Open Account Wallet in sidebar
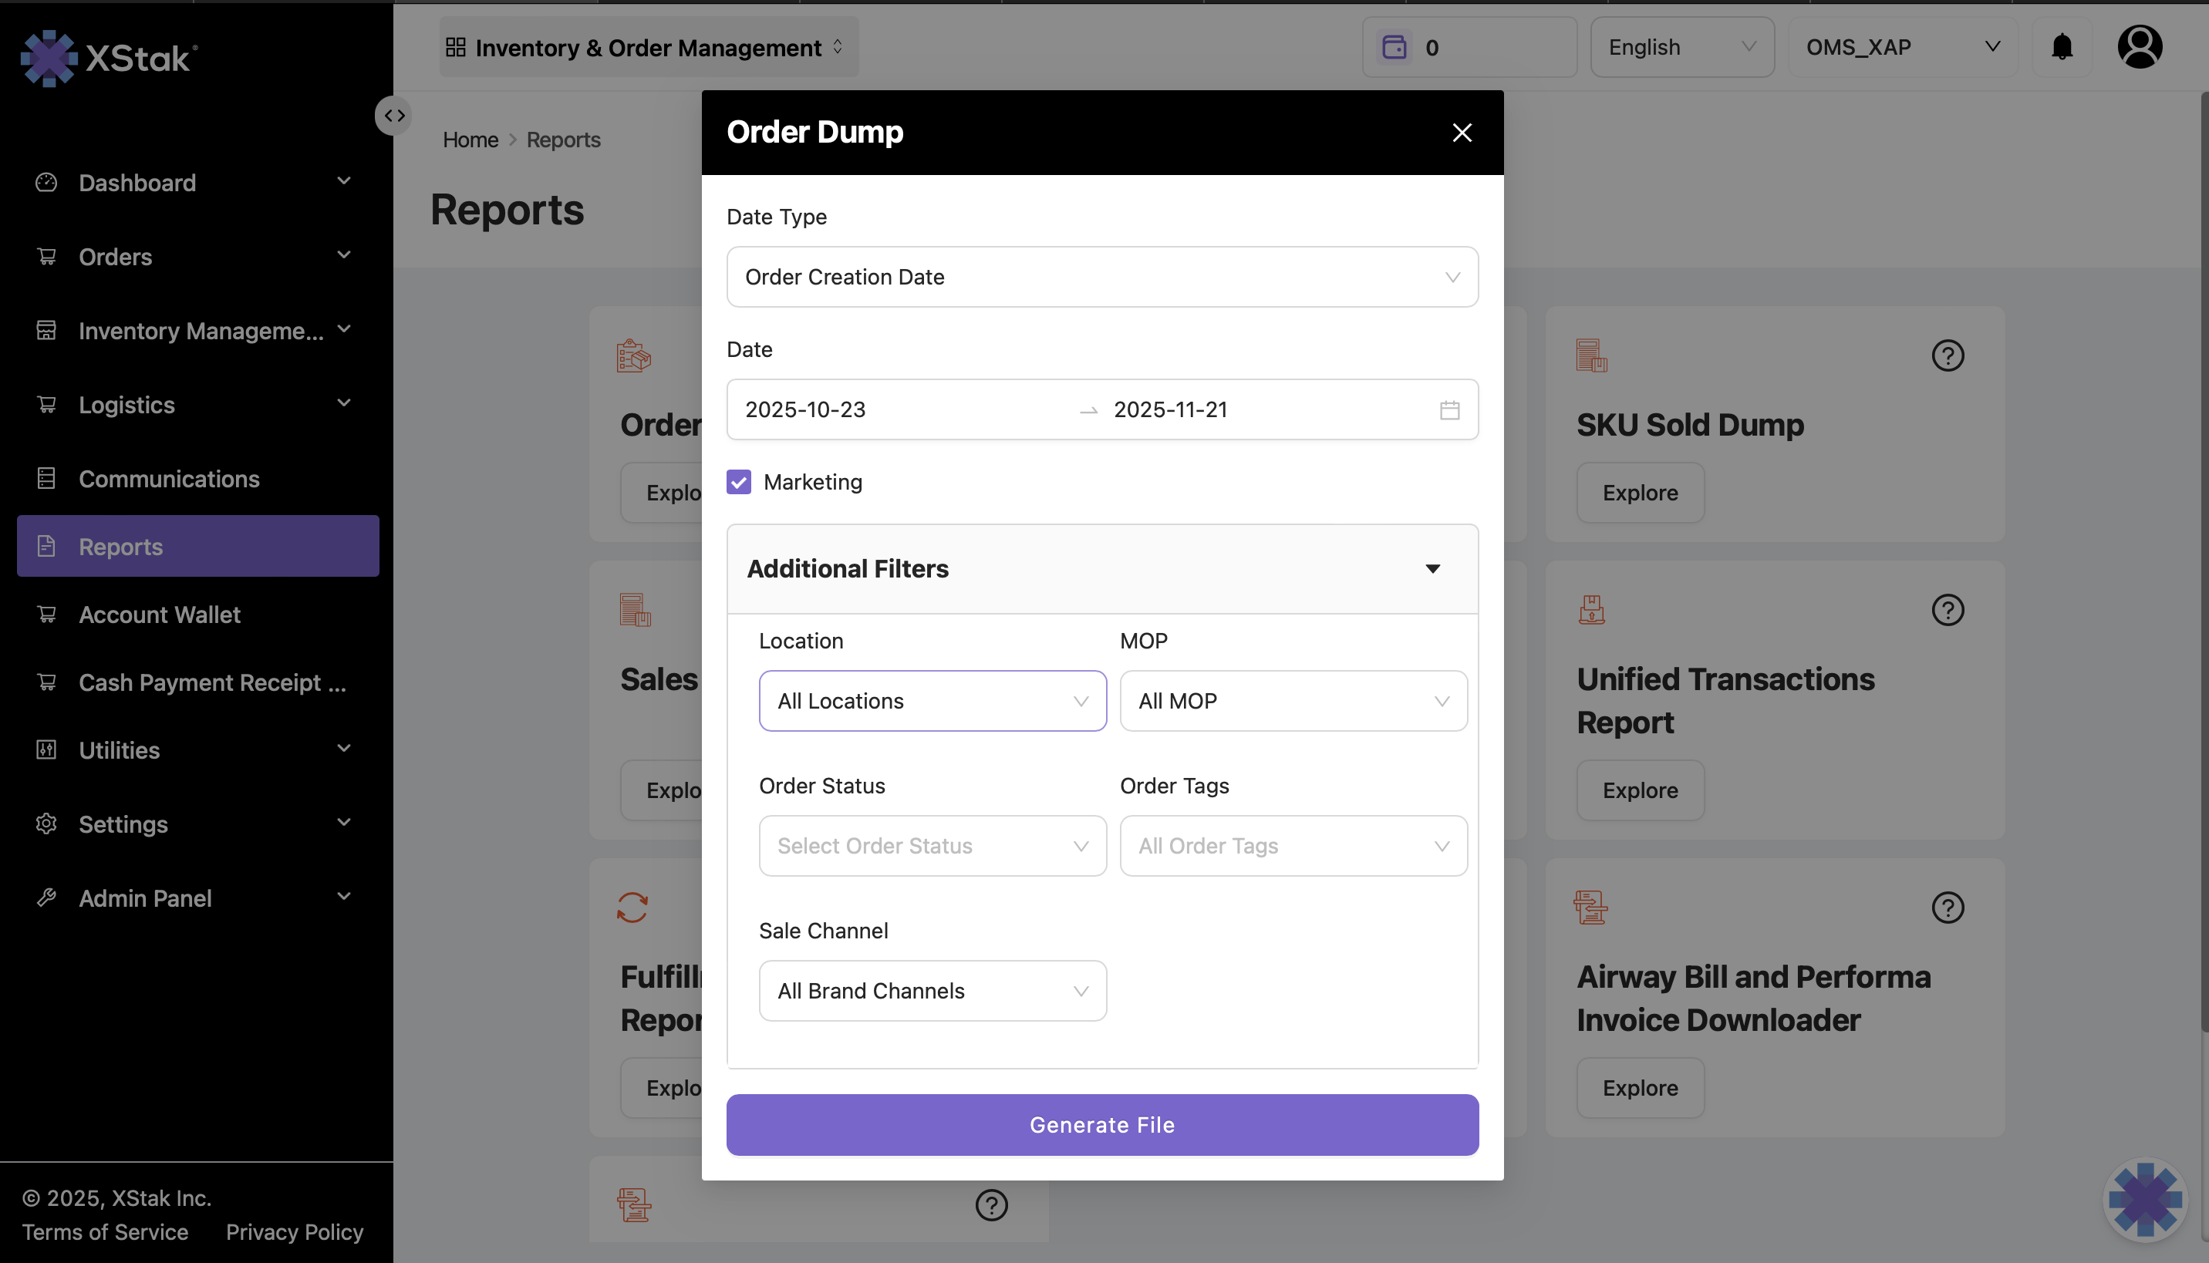Screen dimensions: 2209x1263 pyautogui.click(x=160, y=614)
